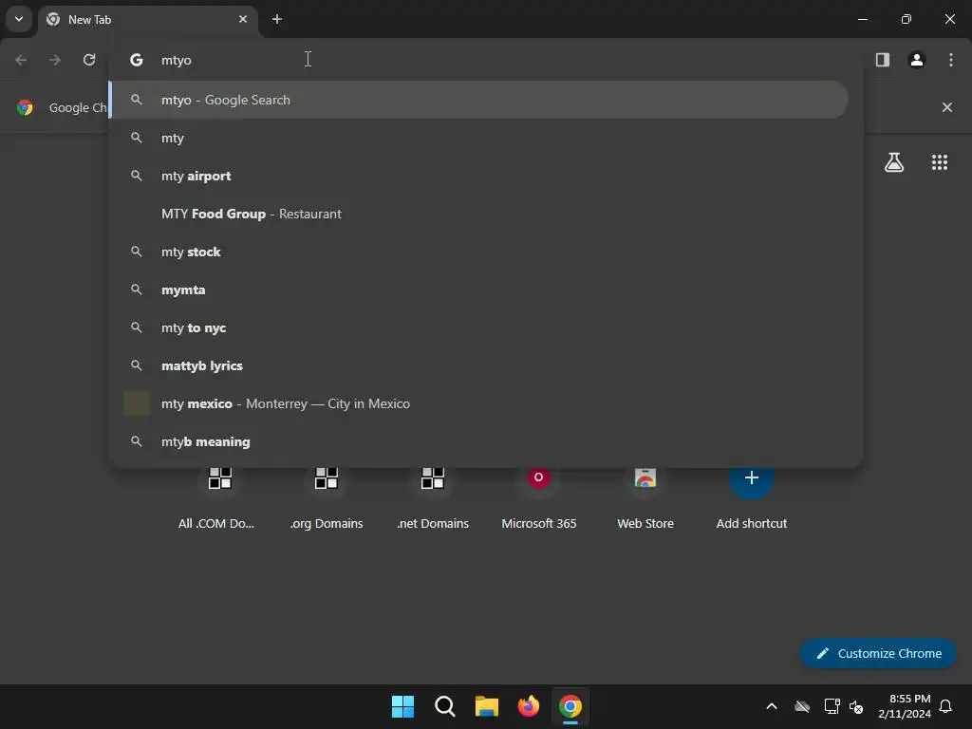Click the forward navigation arrow

pos(55,60)
